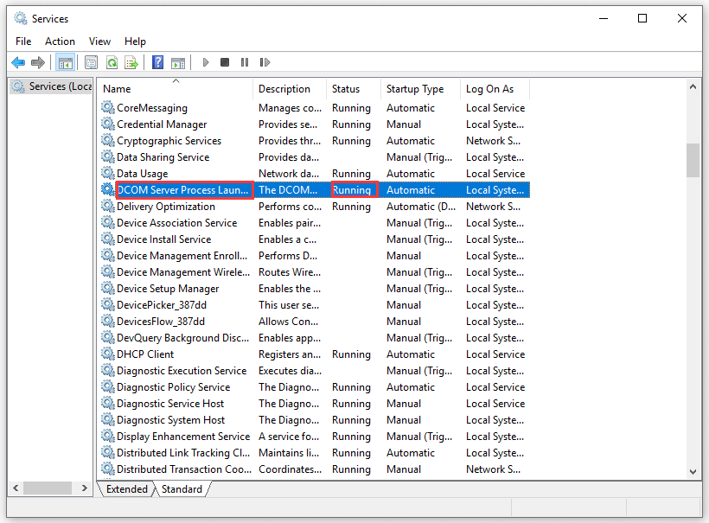
Task: Click the Export List toolbar icon
Action: pos(131,62)
